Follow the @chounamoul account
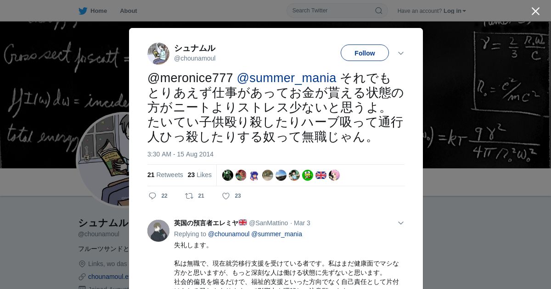Viewport: 551px width, 289px height. coord(365,53)
